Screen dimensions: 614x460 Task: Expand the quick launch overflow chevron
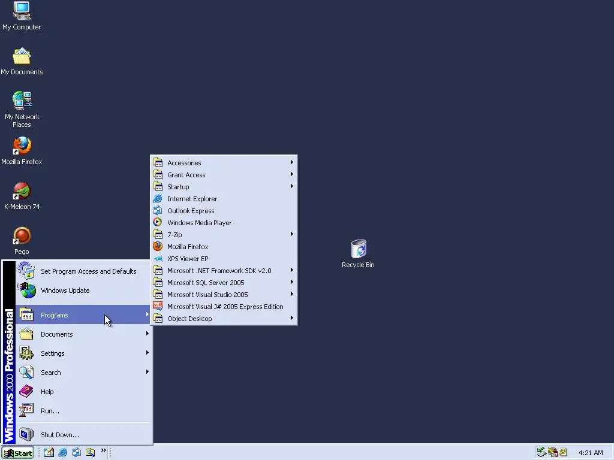(x=103, y=450)
